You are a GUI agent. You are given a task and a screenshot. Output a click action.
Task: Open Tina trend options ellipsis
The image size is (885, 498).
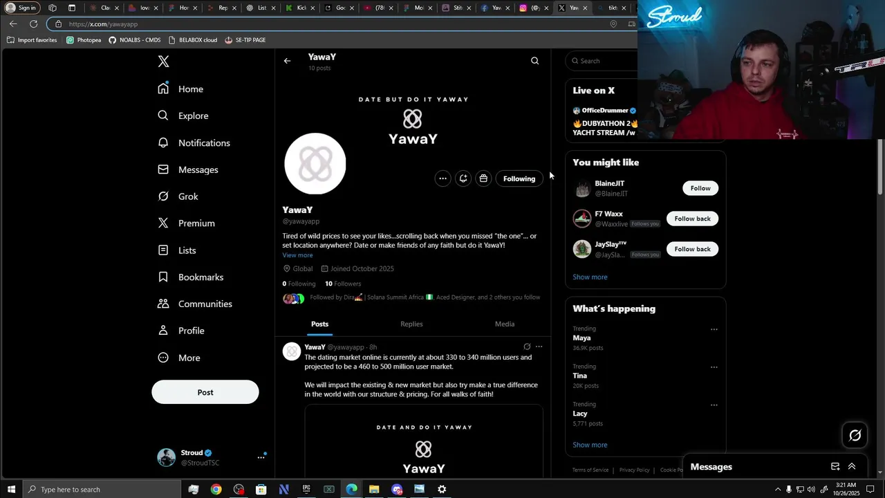coord(714,367)
